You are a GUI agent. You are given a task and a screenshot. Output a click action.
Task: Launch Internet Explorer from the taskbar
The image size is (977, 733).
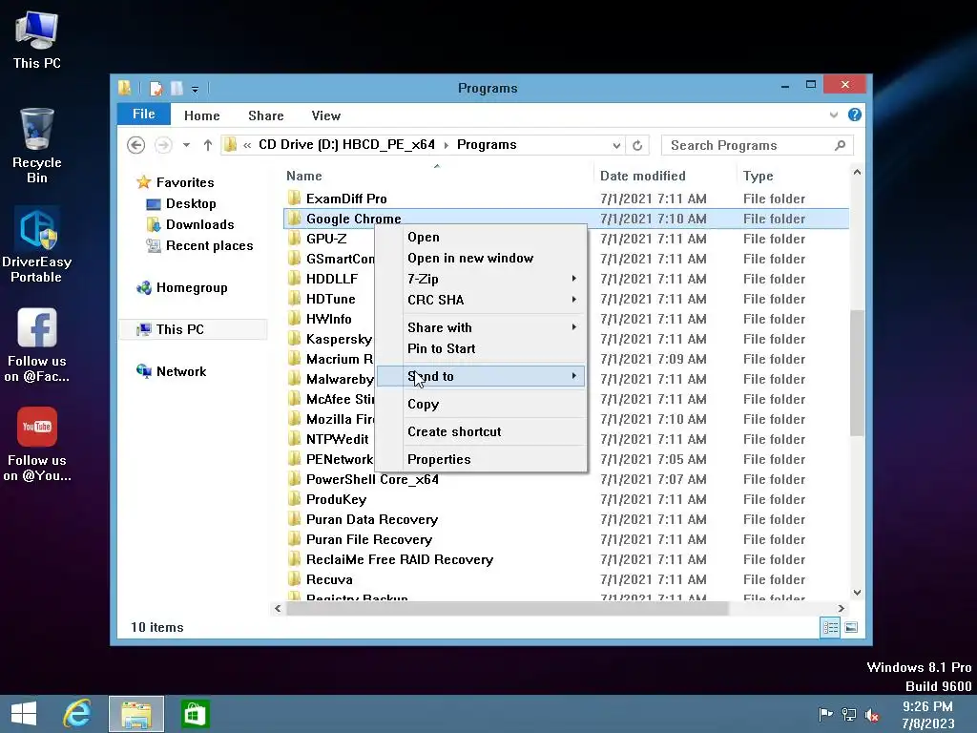77,714
